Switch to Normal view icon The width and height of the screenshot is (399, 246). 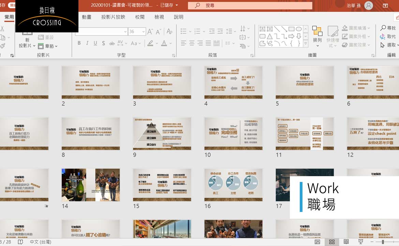[x=317, y=242]
